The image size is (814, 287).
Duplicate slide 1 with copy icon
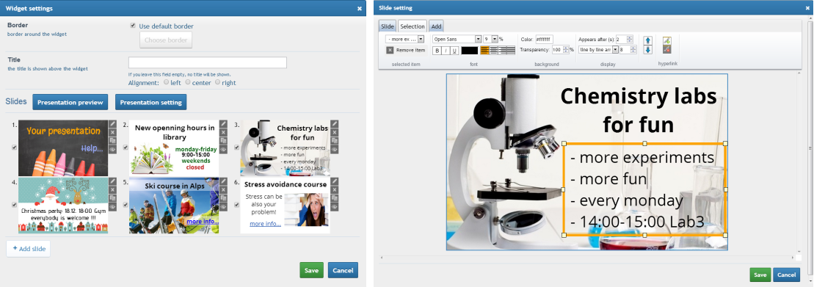(112, 141)
